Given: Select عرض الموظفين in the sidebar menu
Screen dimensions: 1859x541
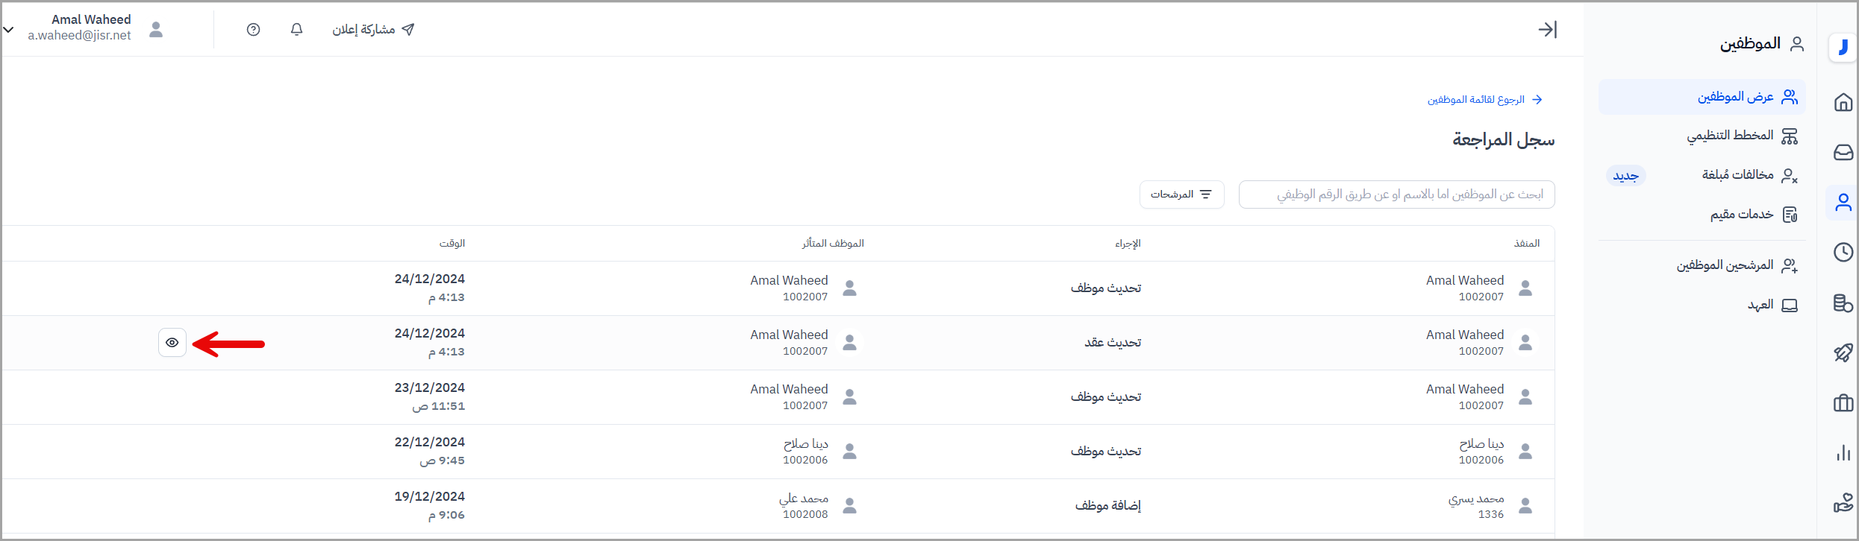Looking at the screenshot, I should point(1735,97).
